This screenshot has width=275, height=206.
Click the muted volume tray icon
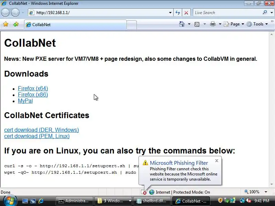coord(248,201)
